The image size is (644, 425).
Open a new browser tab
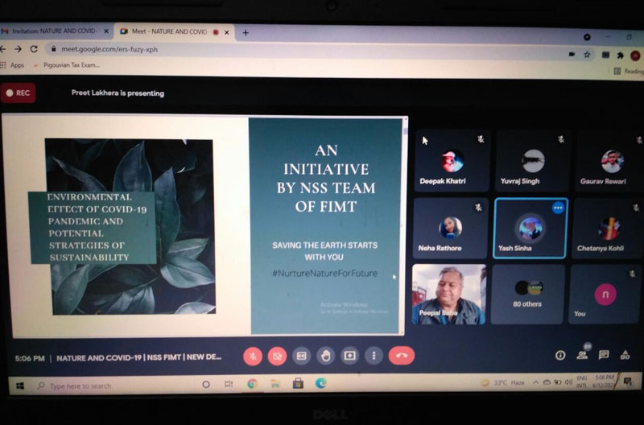coord(246,32)
